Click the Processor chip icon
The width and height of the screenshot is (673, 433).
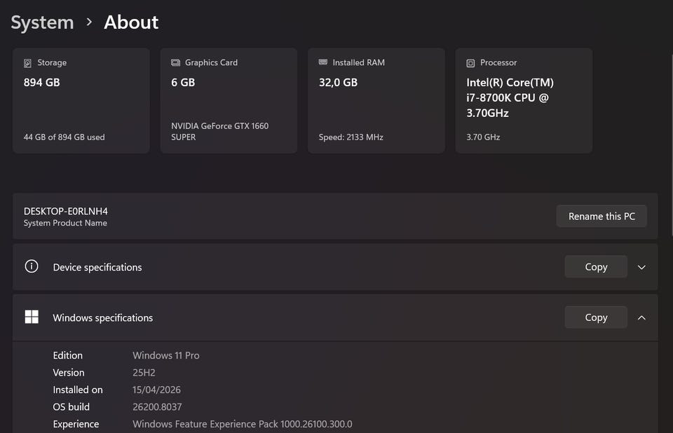coord(470,63)
